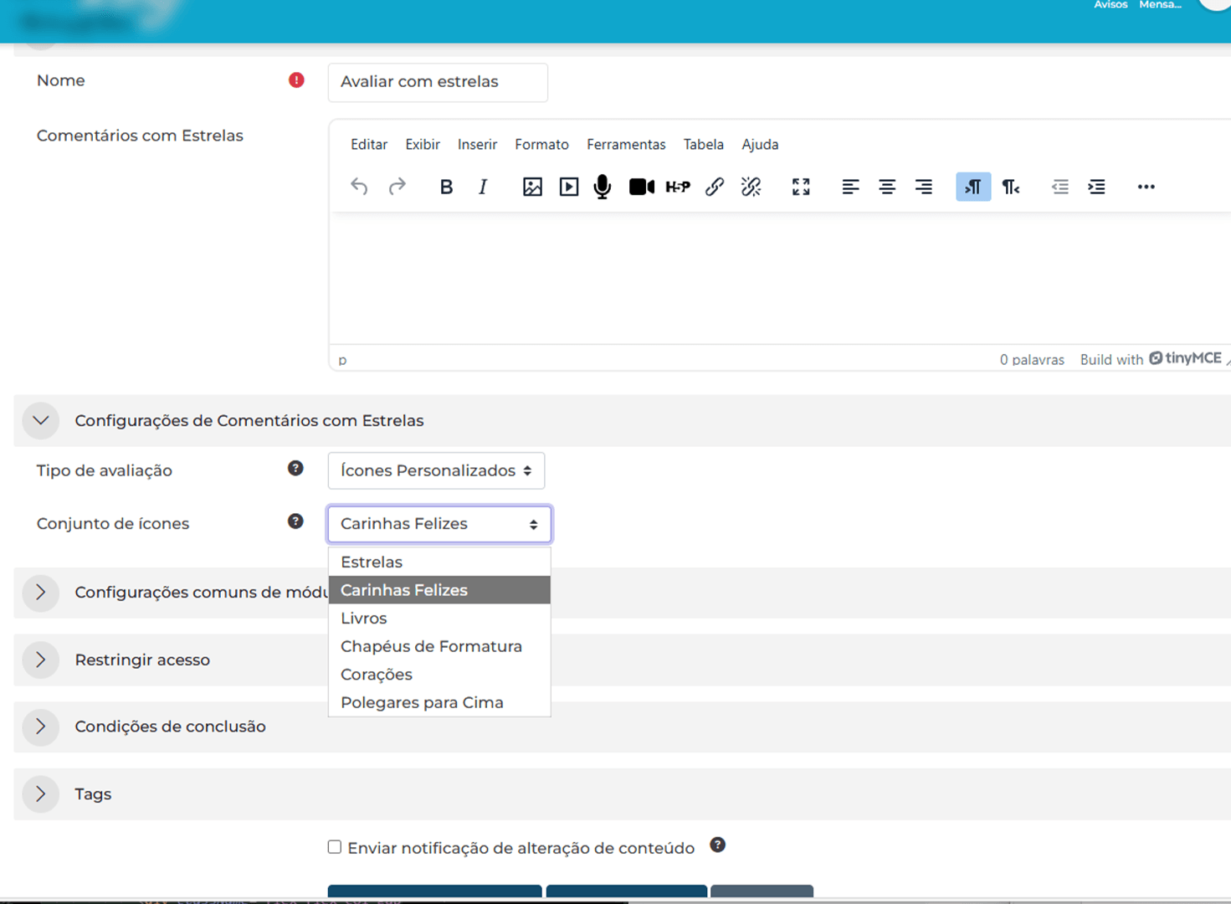Click the video camera record icon
The height and width of the screenshot is (904, 1231).
[x=641, y=187]
